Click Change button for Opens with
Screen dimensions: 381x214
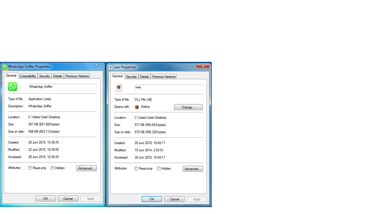tap(188, 107)
